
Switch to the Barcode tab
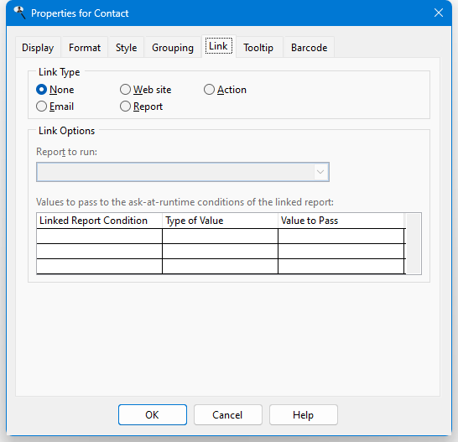click(x=309, y=47)
